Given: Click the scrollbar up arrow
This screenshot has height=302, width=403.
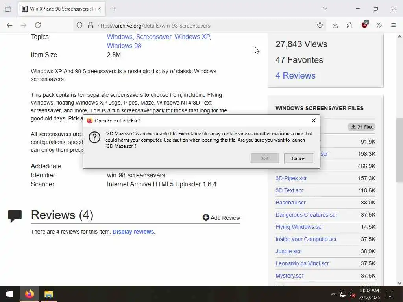Looking at the screenshot, I should [399, 37].
